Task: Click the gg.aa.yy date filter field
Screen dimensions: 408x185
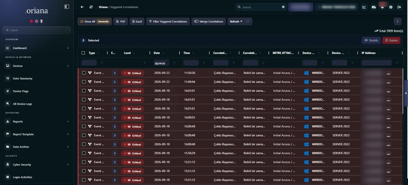Action: pyautogui.click(x=161, y=63)
